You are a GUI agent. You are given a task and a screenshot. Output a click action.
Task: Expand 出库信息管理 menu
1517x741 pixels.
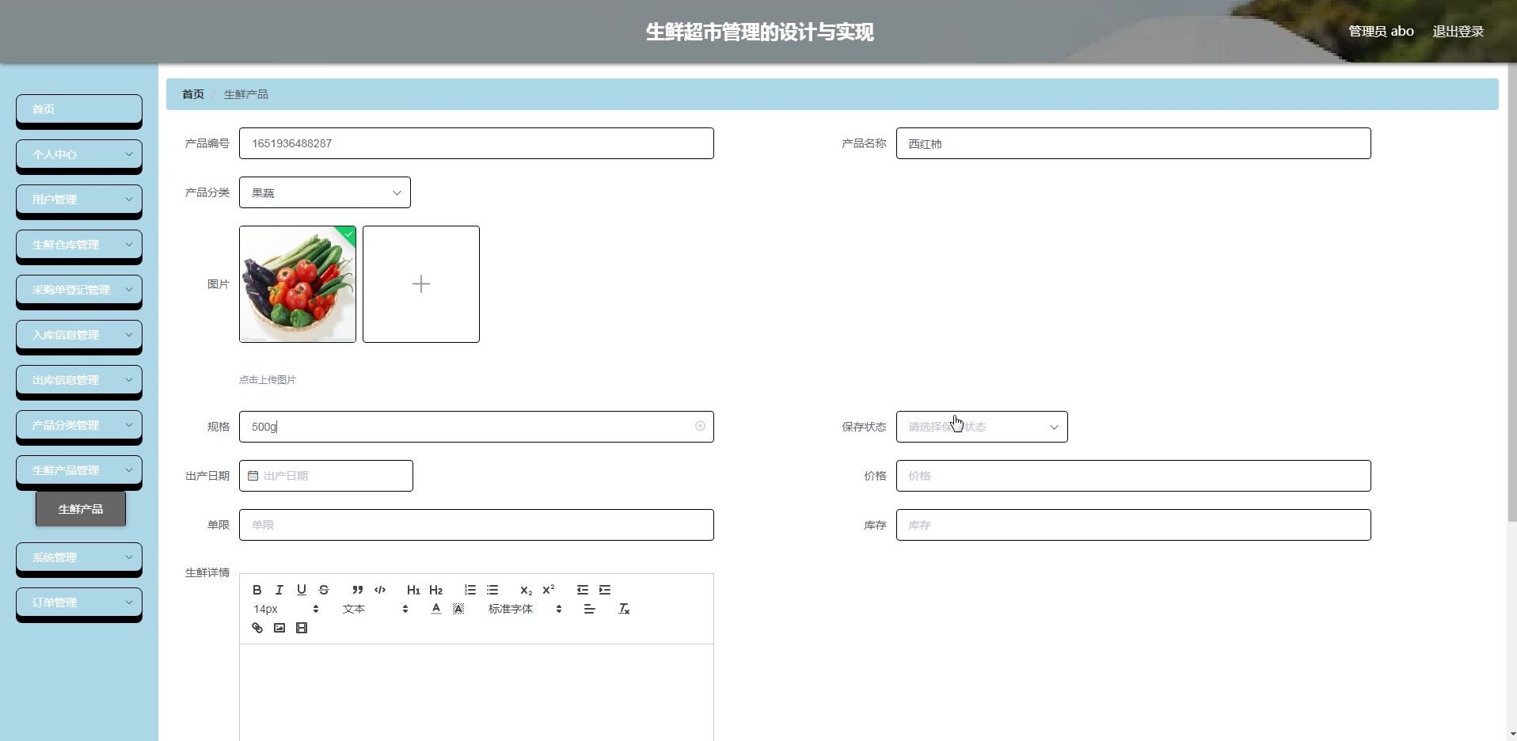[x=79, y=380]
